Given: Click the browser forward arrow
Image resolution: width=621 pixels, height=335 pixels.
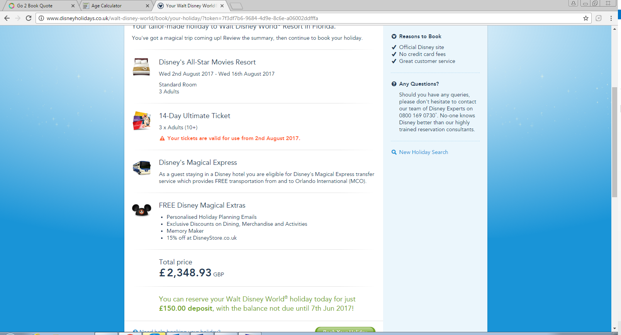Looking at the screenshot, I should 18,18.
